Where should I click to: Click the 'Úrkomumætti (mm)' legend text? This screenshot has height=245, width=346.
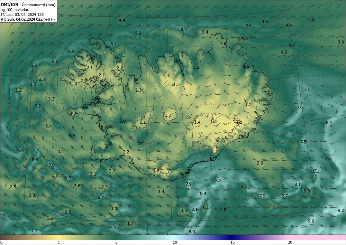(39, 4)
